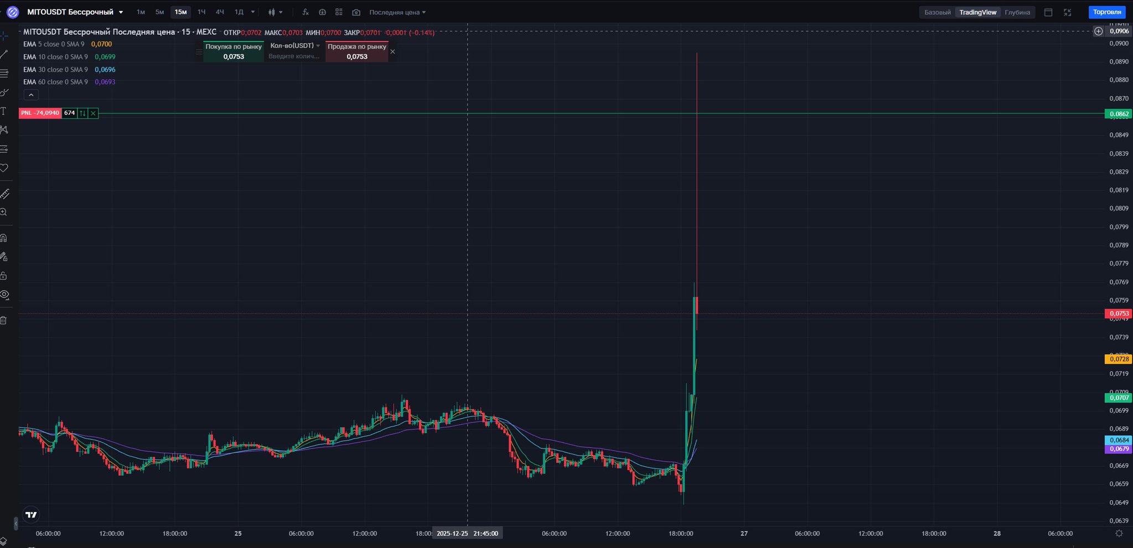Toggle stay-in-drawing-mode pencil lock
The image size is (1133, 548).
pyautogui.click(x=4, y=257)
